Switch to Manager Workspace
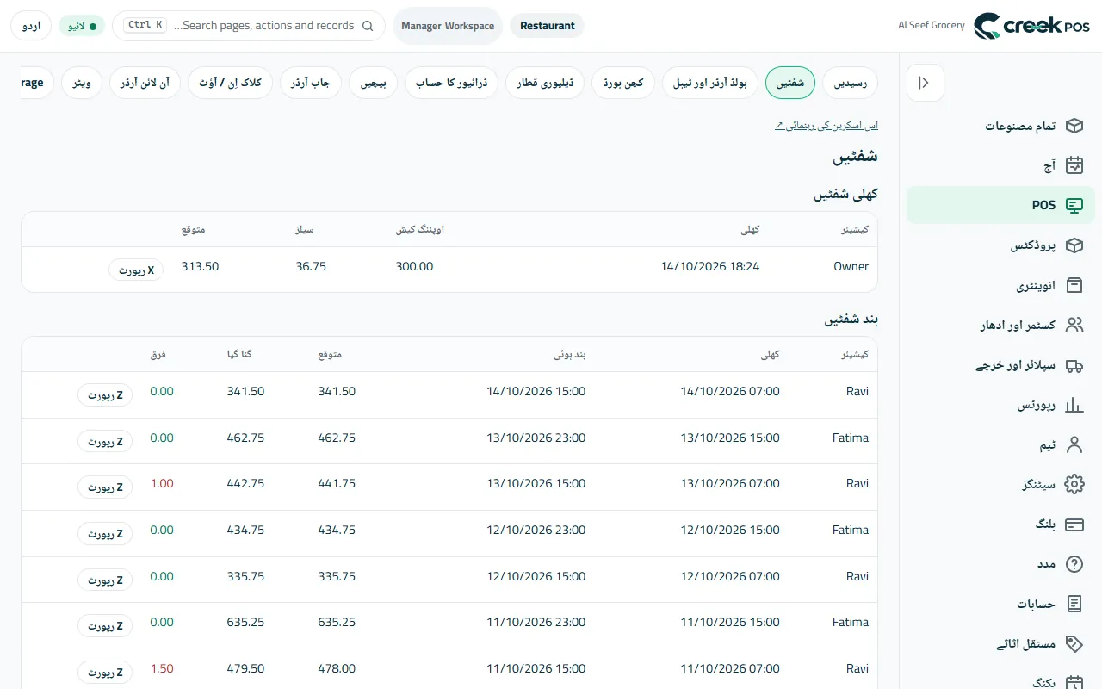1102x689 pixels. pos(448,26)
